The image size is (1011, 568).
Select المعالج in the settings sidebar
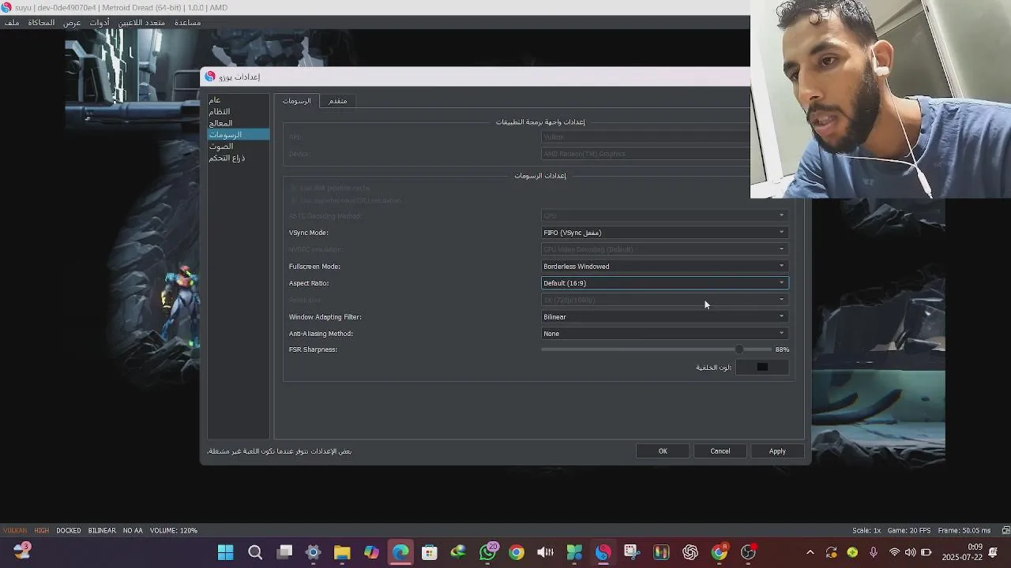pos(238,123)
